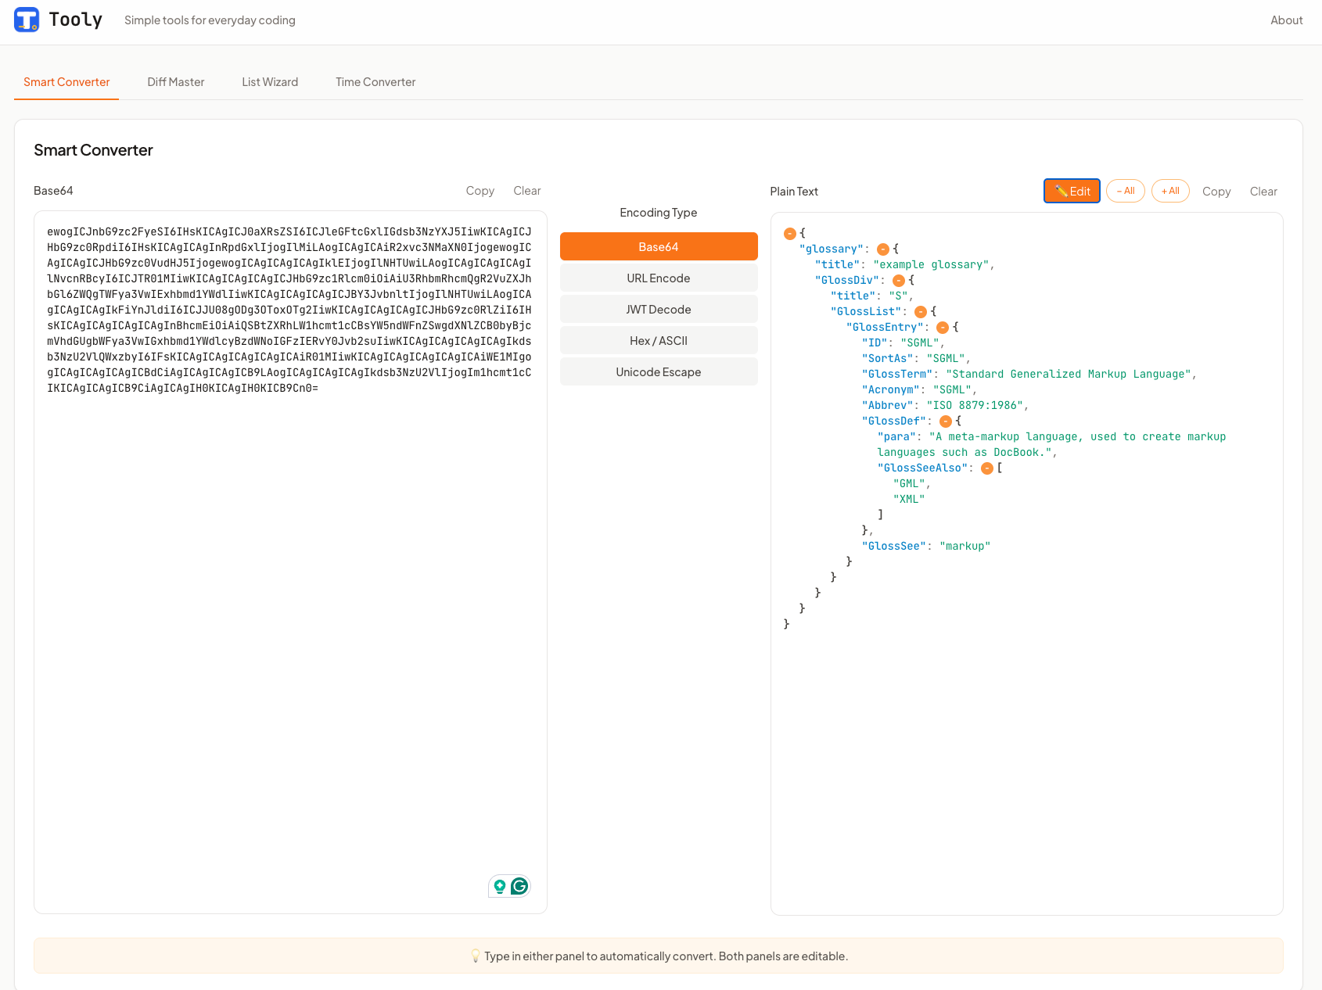Collapse the "GlossDef" node
Image resolution: width=1322 pixels, height=990 pixels.
point(946,421)
